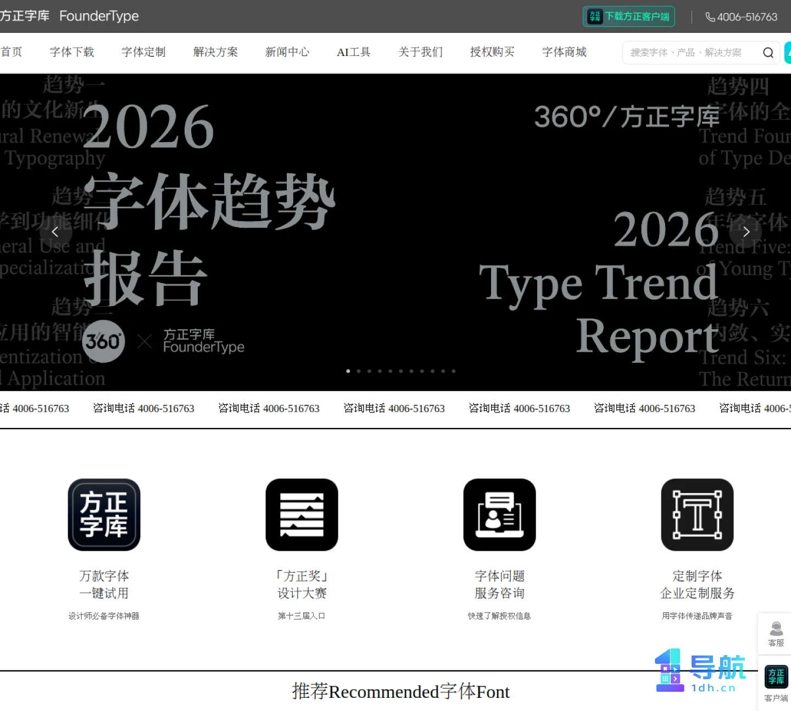This screenshot has width=791, height=711.
Task: Select the seventh carousel dot
Action: [x=411, y=371]
